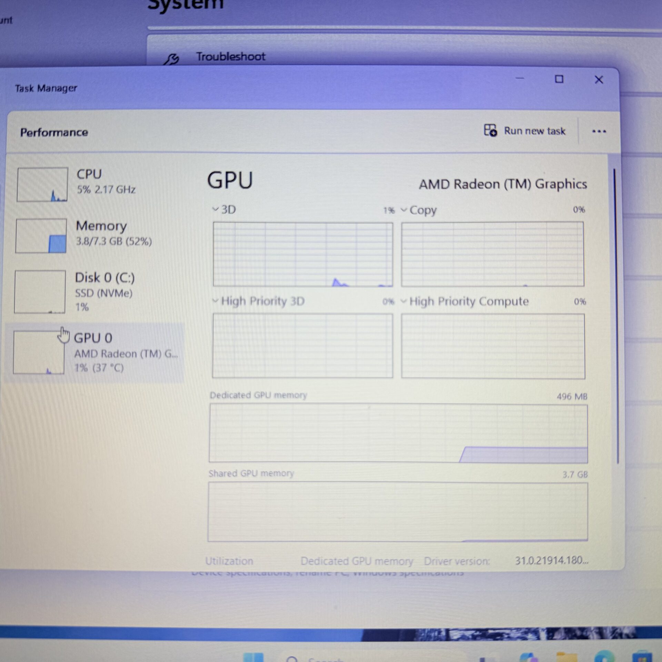Open Microsoft Store from the taskbar
Image resolution: width=662 pixels, height=662 pixels.
tap(641, 657)
